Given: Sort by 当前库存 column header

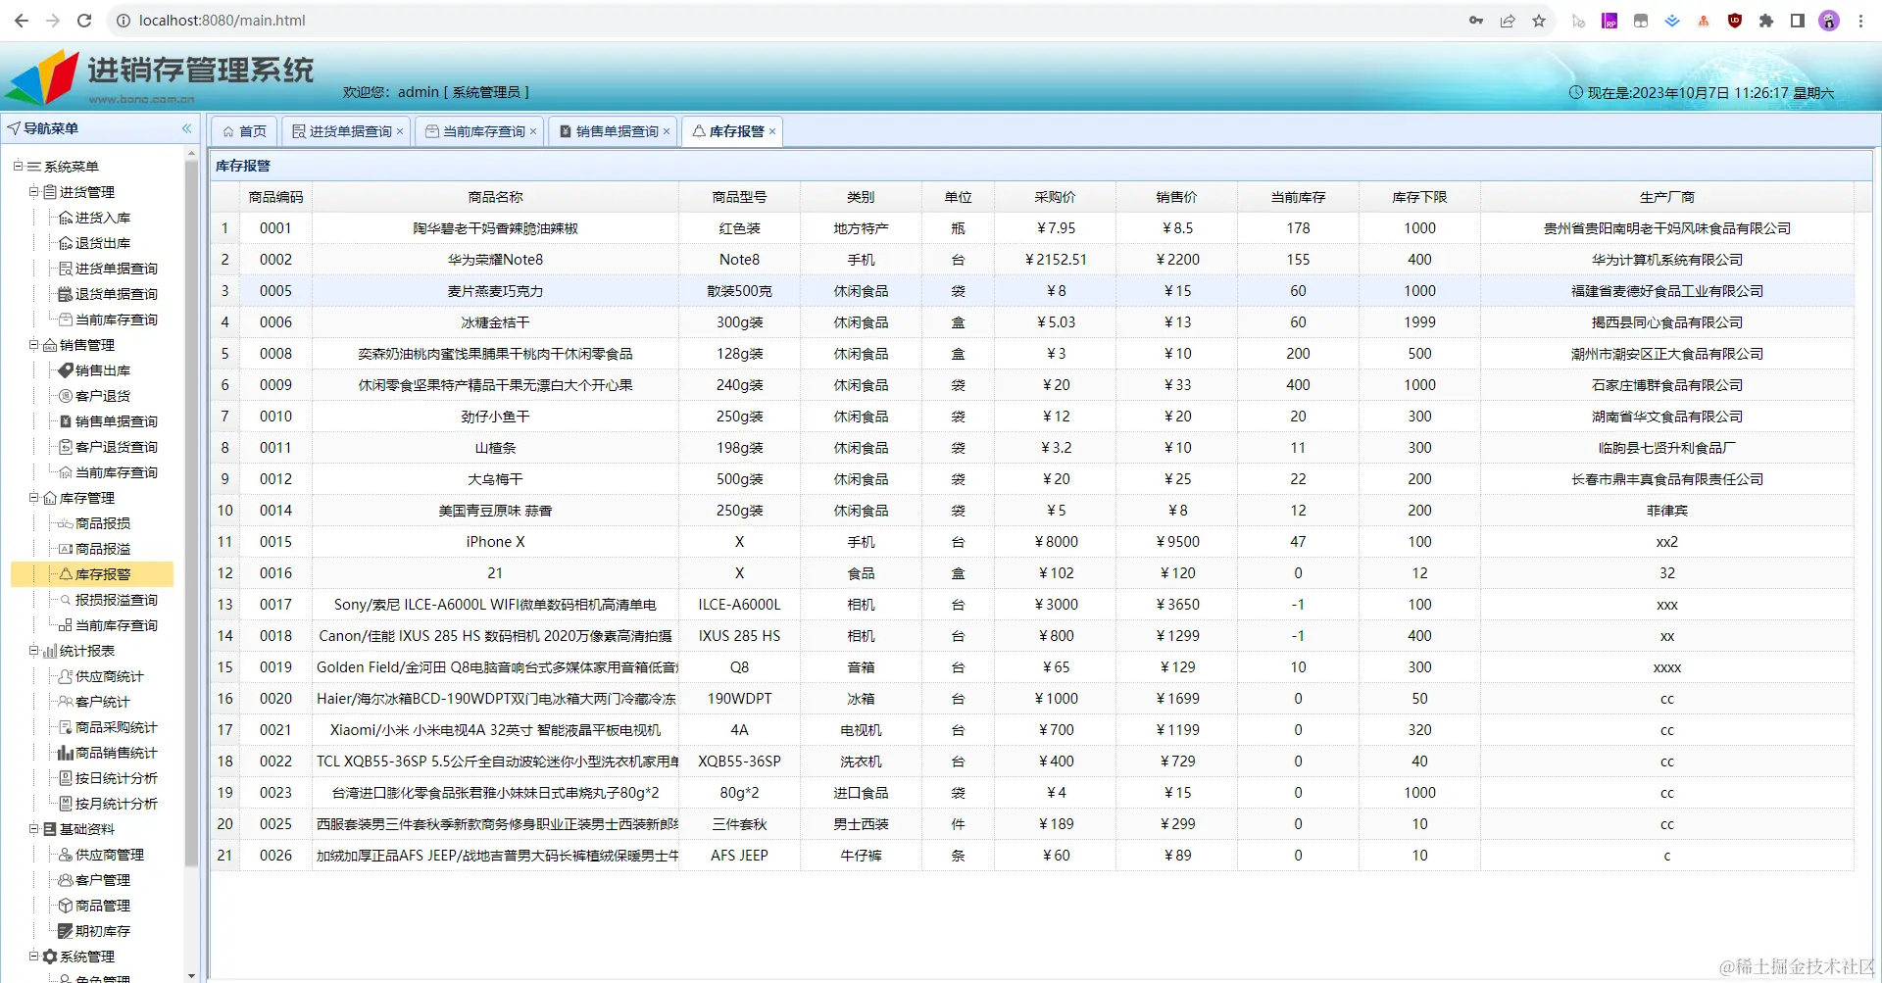Looking at the screenshot, I should [1299, 197].
